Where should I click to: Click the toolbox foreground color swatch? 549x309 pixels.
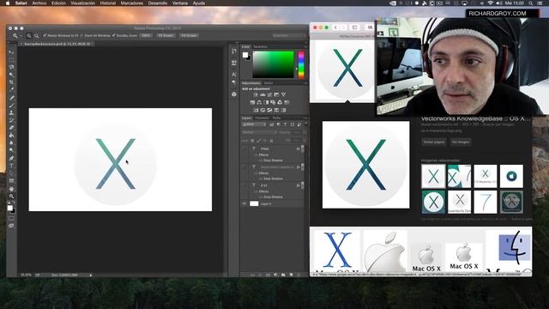pos(9,208)
